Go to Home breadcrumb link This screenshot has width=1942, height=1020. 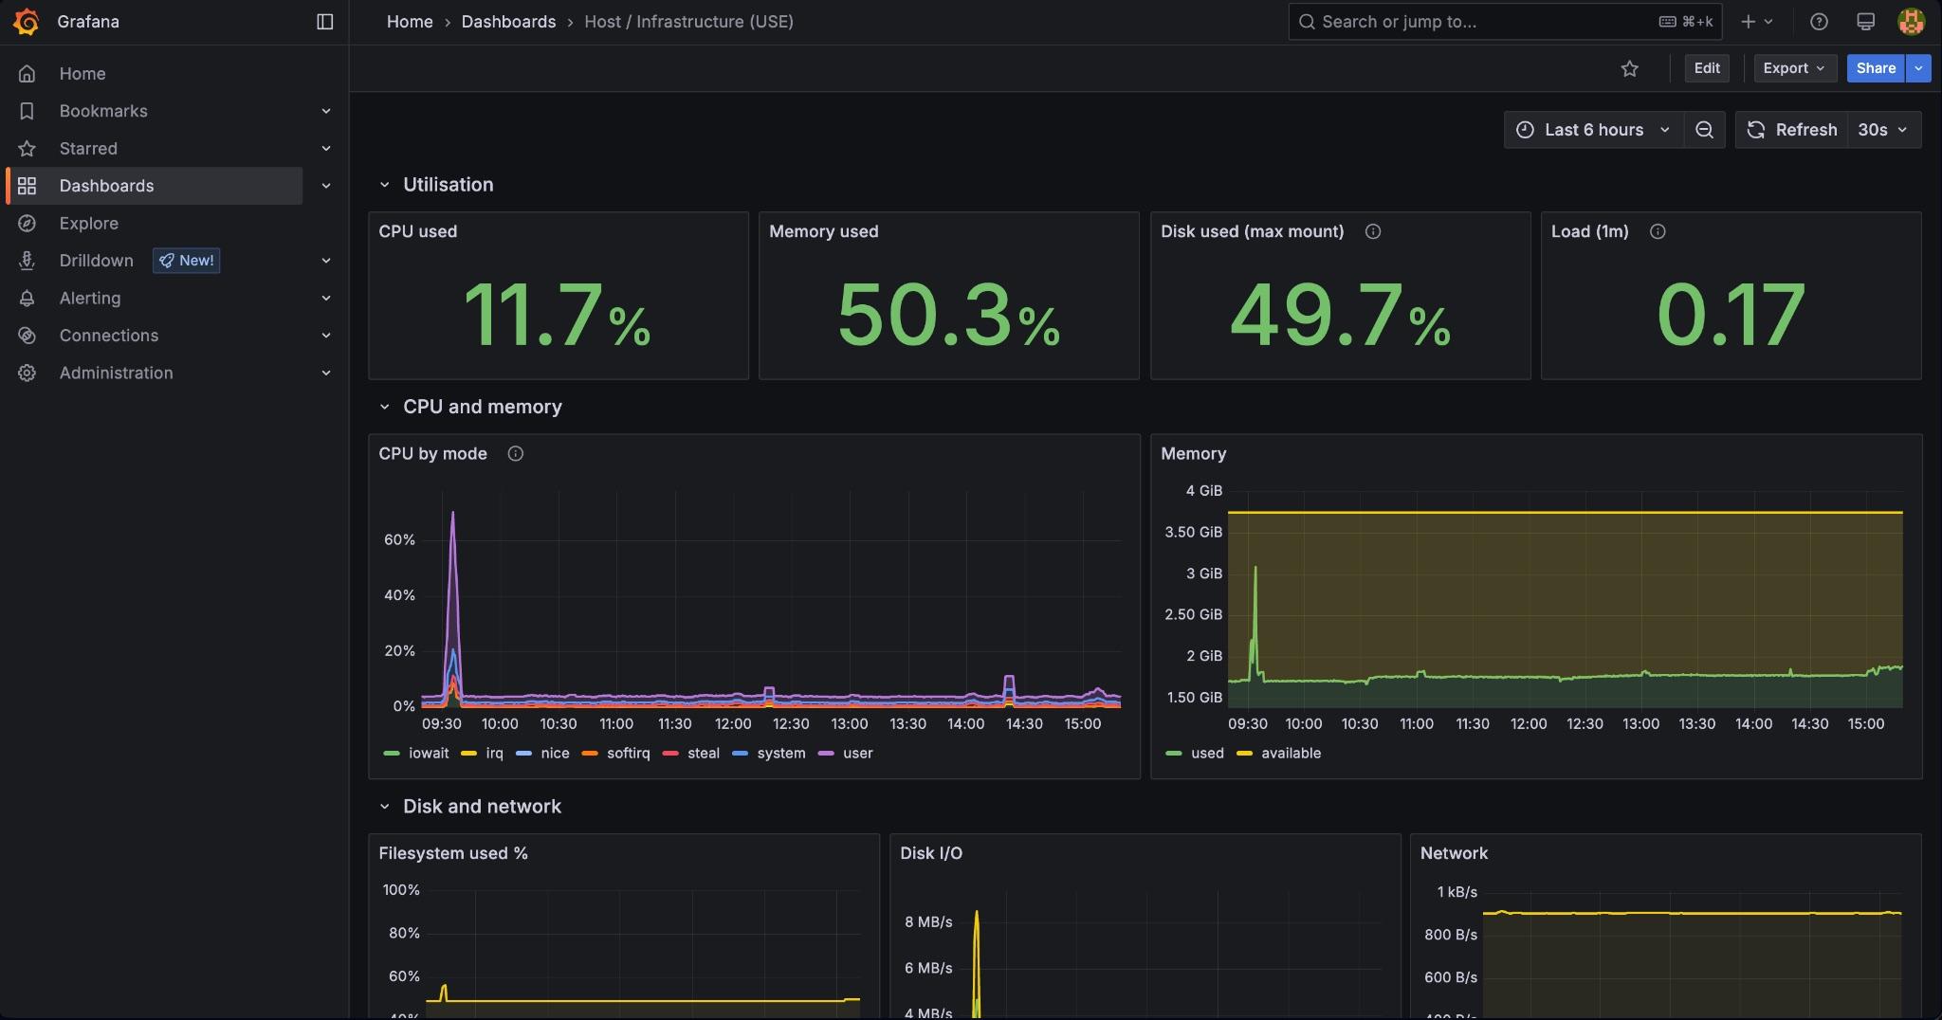[410, 21]
